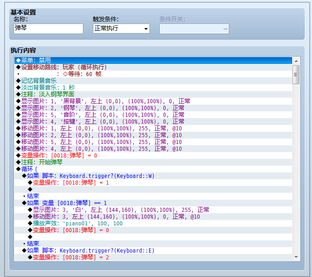
Task: Click the 名称 input field containing 弹琴
Action: (x=48, y=29)
